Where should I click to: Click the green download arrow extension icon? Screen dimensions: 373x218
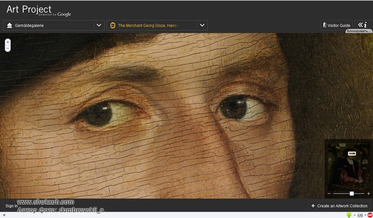[349, 215]
